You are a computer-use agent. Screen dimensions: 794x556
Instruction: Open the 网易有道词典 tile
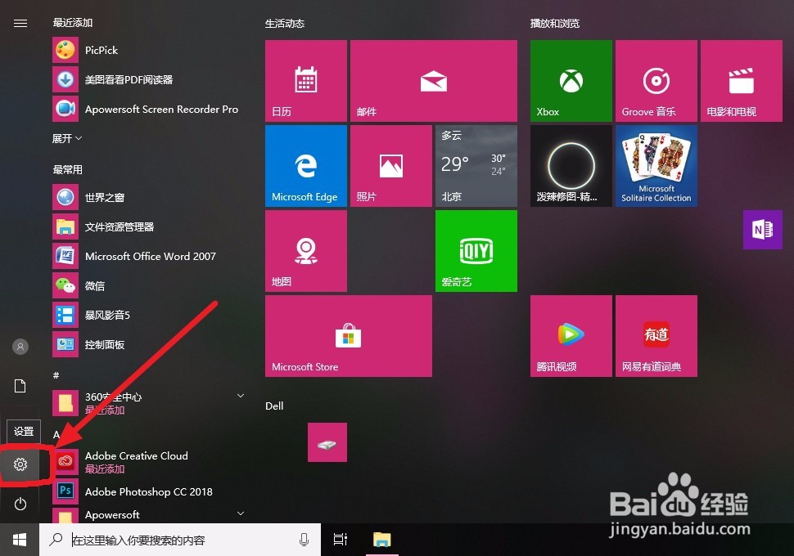[656, 336]
